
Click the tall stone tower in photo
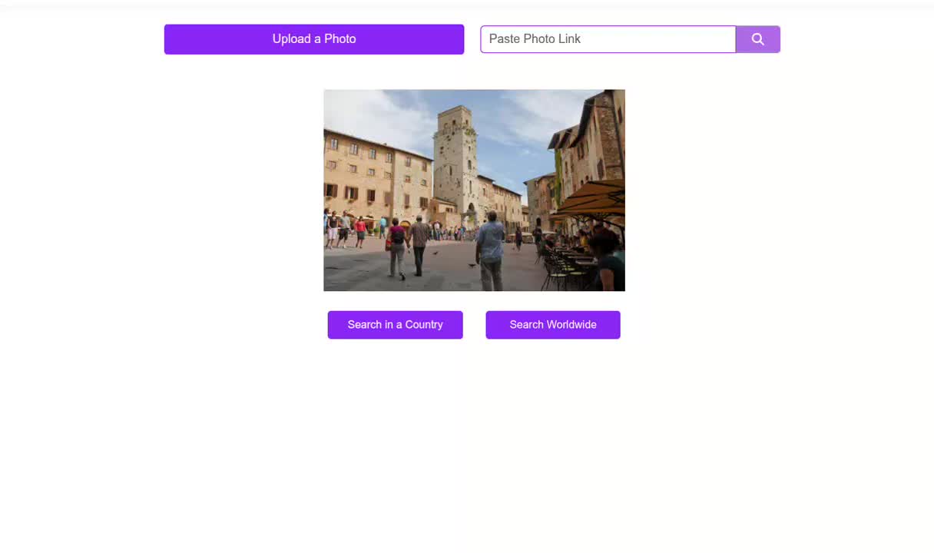click(x=455, y=157)
